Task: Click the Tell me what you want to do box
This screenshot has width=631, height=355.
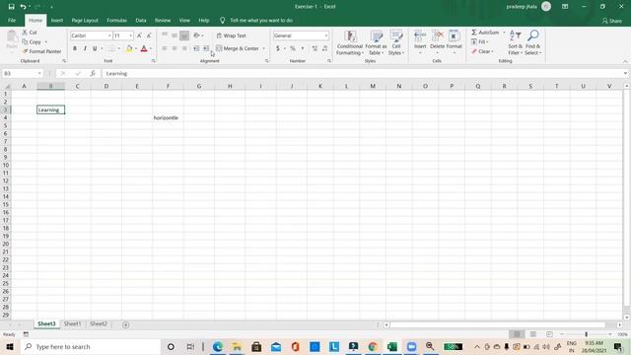Action: click(x=256, y=20)
